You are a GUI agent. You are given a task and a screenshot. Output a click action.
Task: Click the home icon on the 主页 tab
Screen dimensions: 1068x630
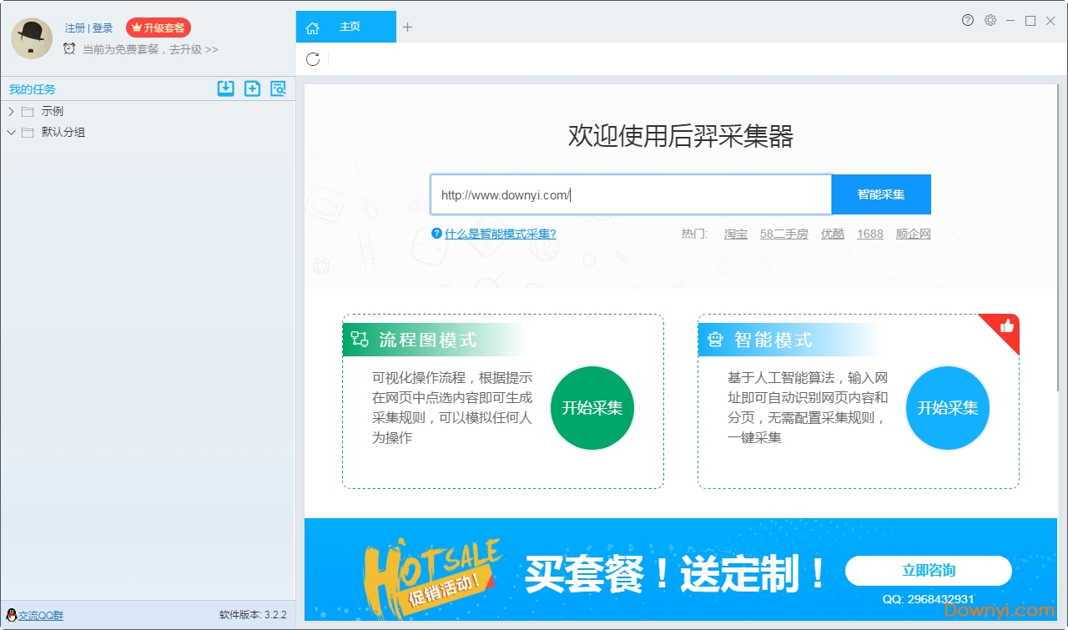(312, 27)
